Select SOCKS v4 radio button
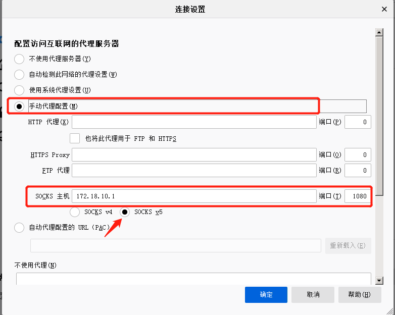This screenshot has width=395, height=315. 75,212
